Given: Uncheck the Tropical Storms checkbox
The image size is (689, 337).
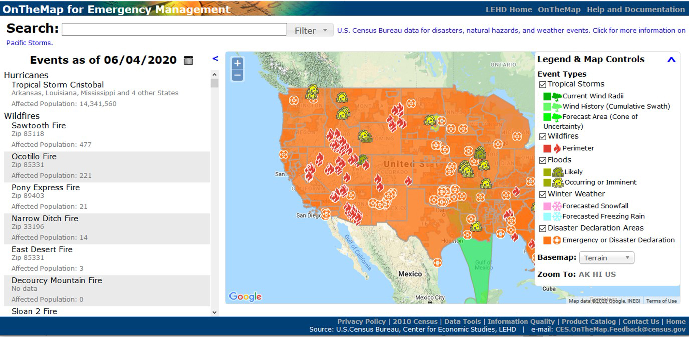Looking at the screenshot, I should click(543, 85).
